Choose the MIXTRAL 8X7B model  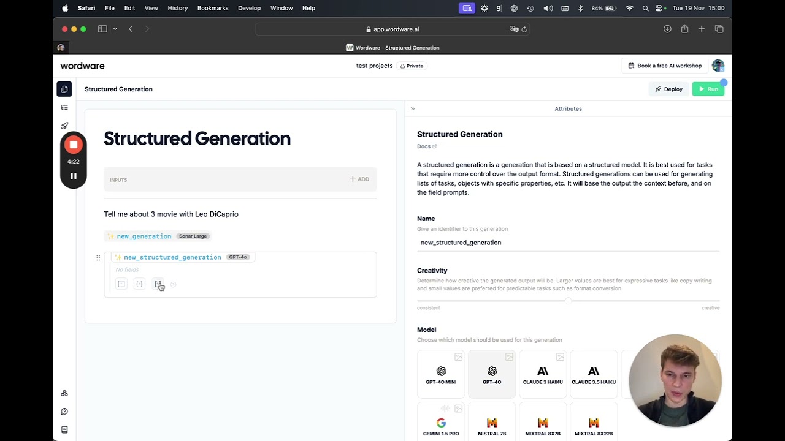pos(543,422)
